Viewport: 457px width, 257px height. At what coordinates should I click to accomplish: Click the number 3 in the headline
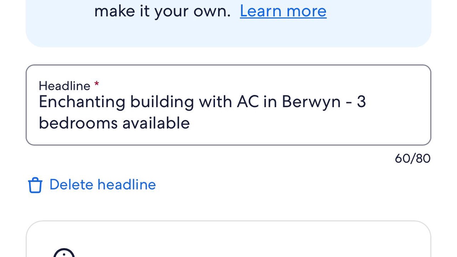[361, 102]
